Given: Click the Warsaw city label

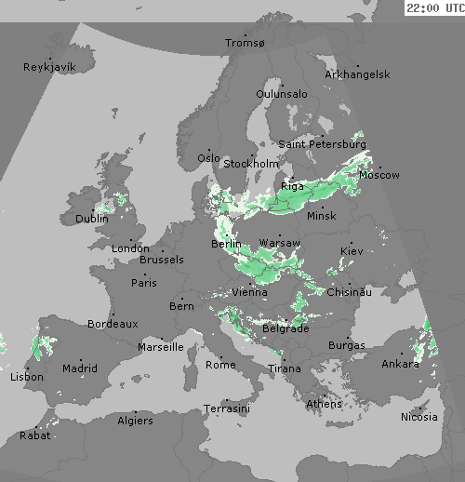Looking at the screenshot, I should click(280, 243).
